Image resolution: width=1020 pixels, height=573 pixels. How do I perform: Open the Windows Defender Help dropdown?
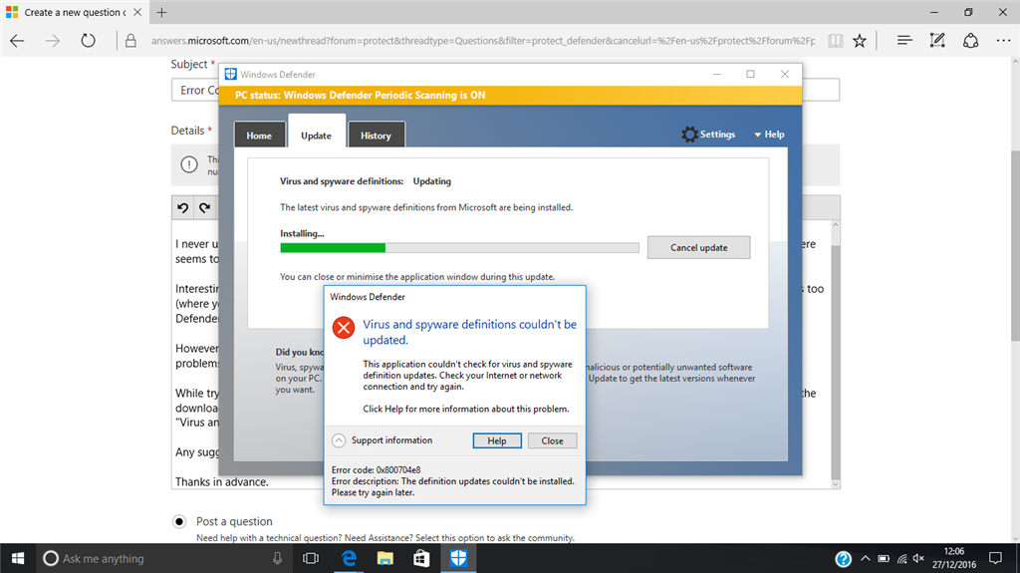(769, 135)
